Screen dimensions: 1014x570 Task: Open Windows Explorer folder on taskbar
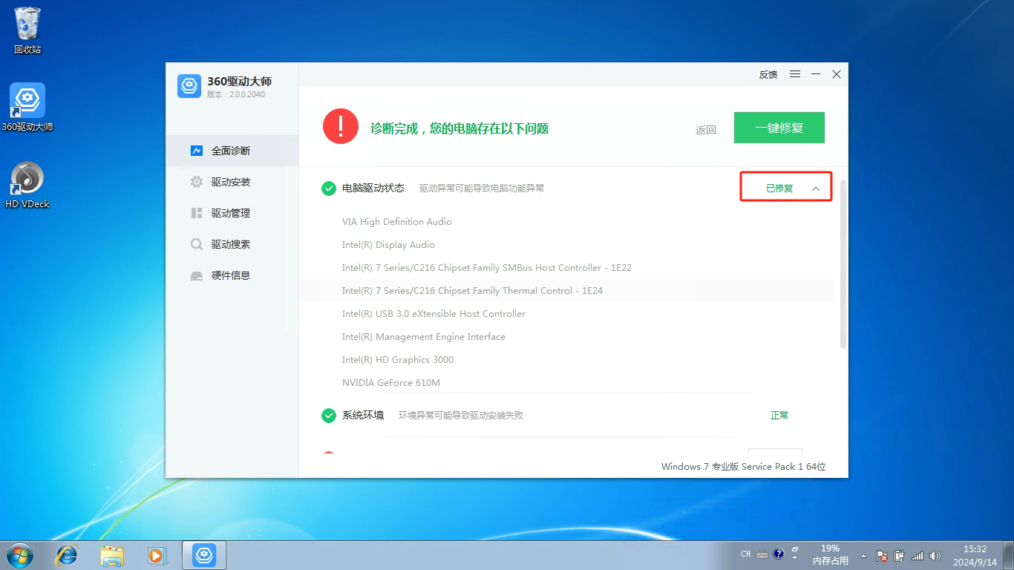click(112, 555)
